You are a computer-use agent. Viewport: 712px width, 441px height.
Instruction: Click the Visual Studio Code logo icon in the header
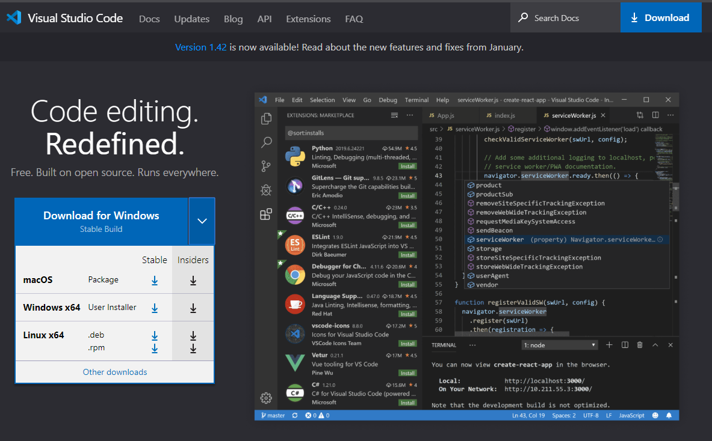click(14, 17)
